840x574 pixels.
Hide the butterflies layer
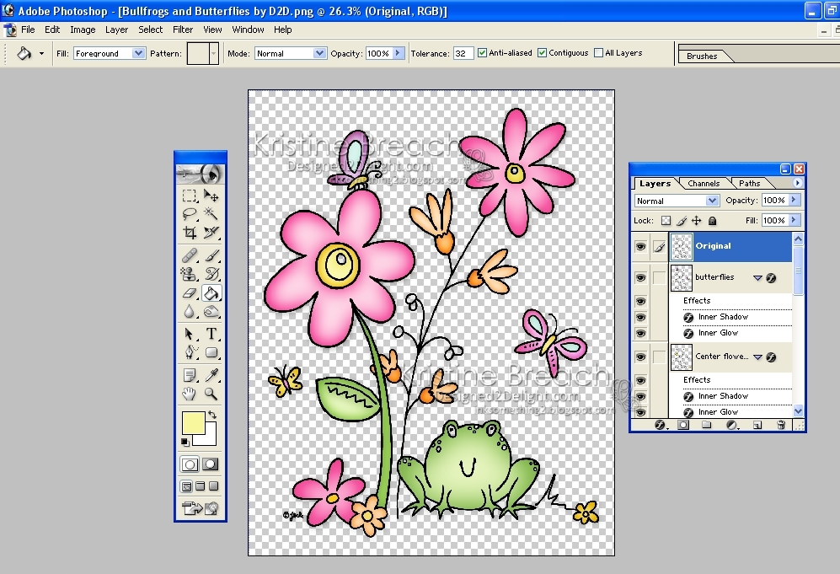click(x=640, y=276)
